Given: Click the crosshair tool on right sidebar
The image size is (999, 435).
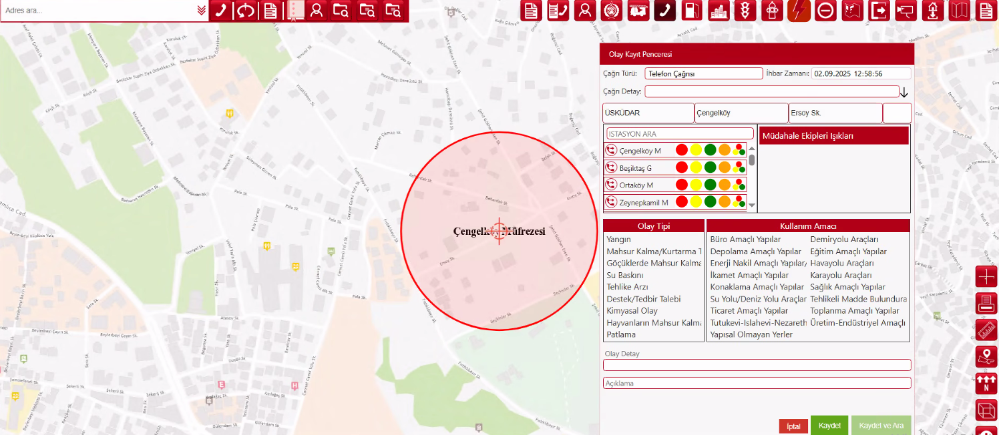Looking at the screenshot, I should (986, 276).
